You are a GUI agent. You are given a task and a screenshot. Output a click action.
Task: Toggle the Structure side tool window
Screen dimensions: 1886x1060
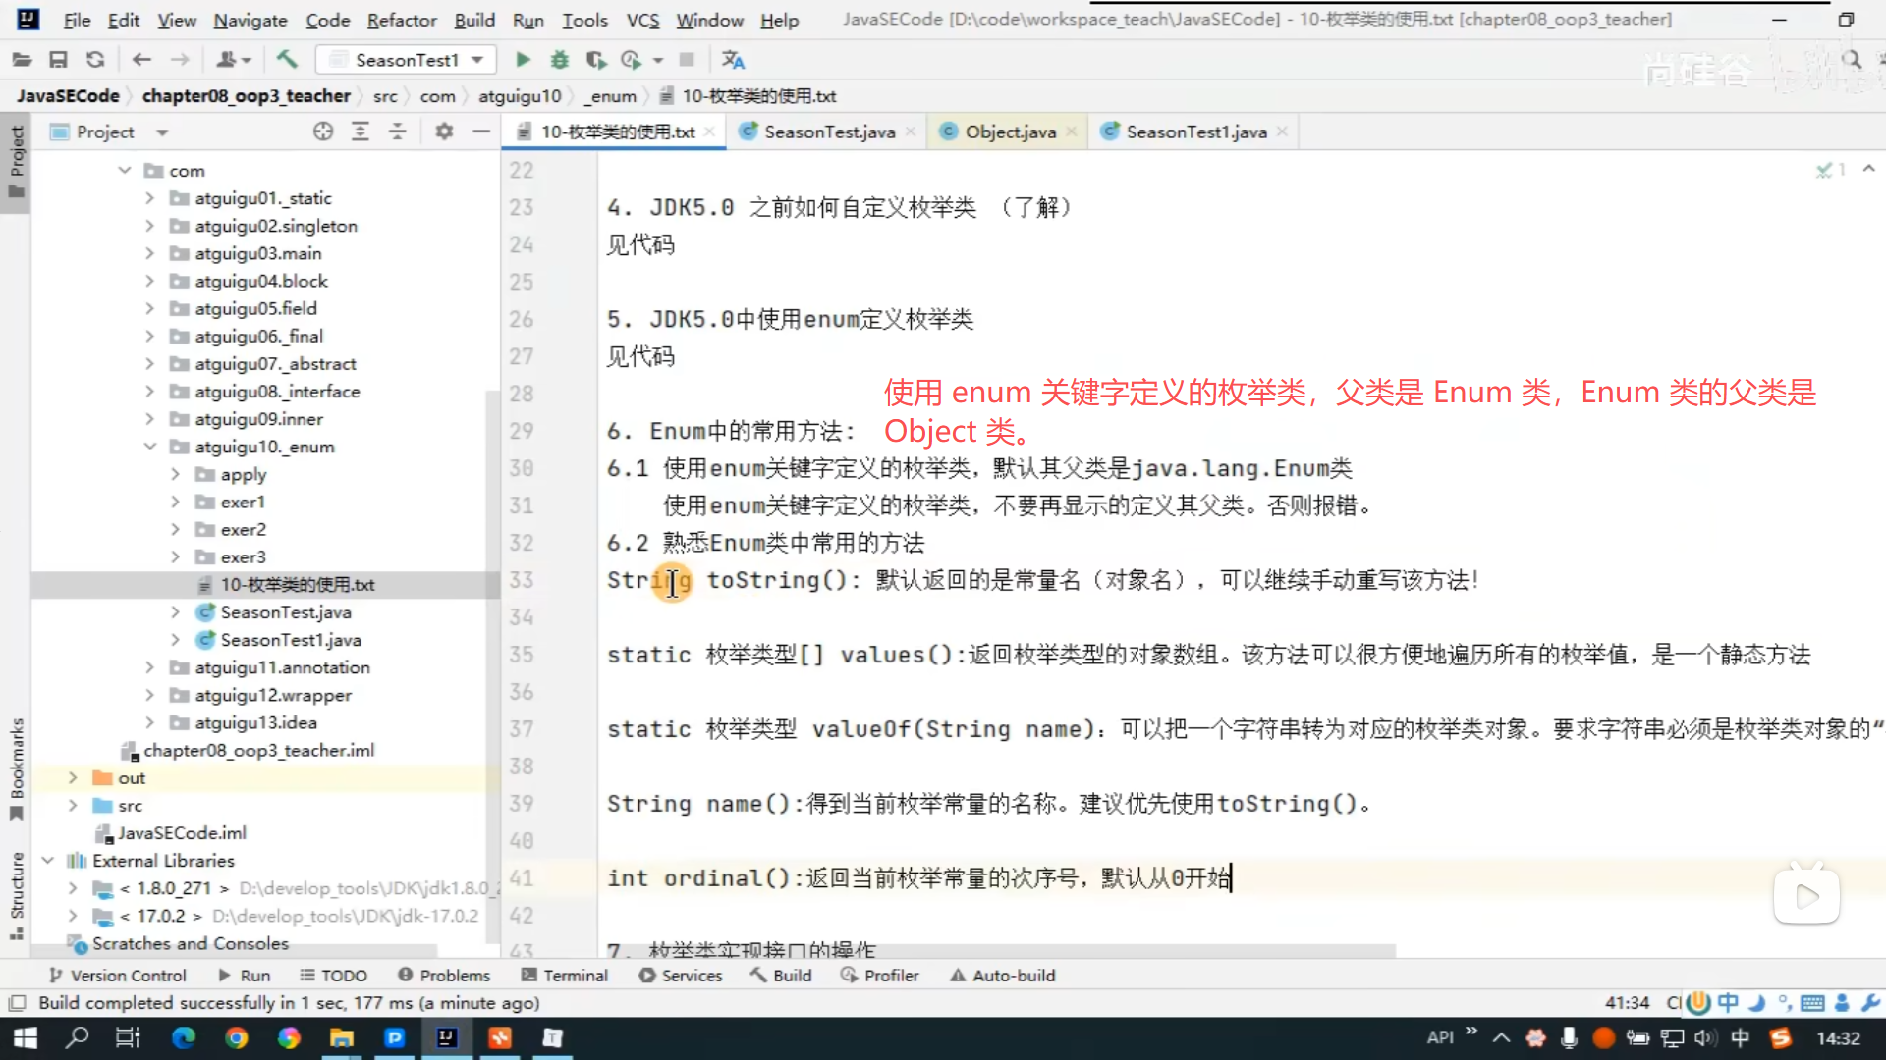point(17,895)
